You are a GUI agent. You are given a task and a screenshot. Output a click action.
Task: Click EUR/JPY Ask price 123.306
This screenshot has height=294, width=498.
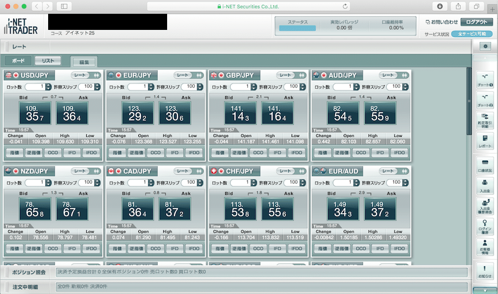(175, 113)
